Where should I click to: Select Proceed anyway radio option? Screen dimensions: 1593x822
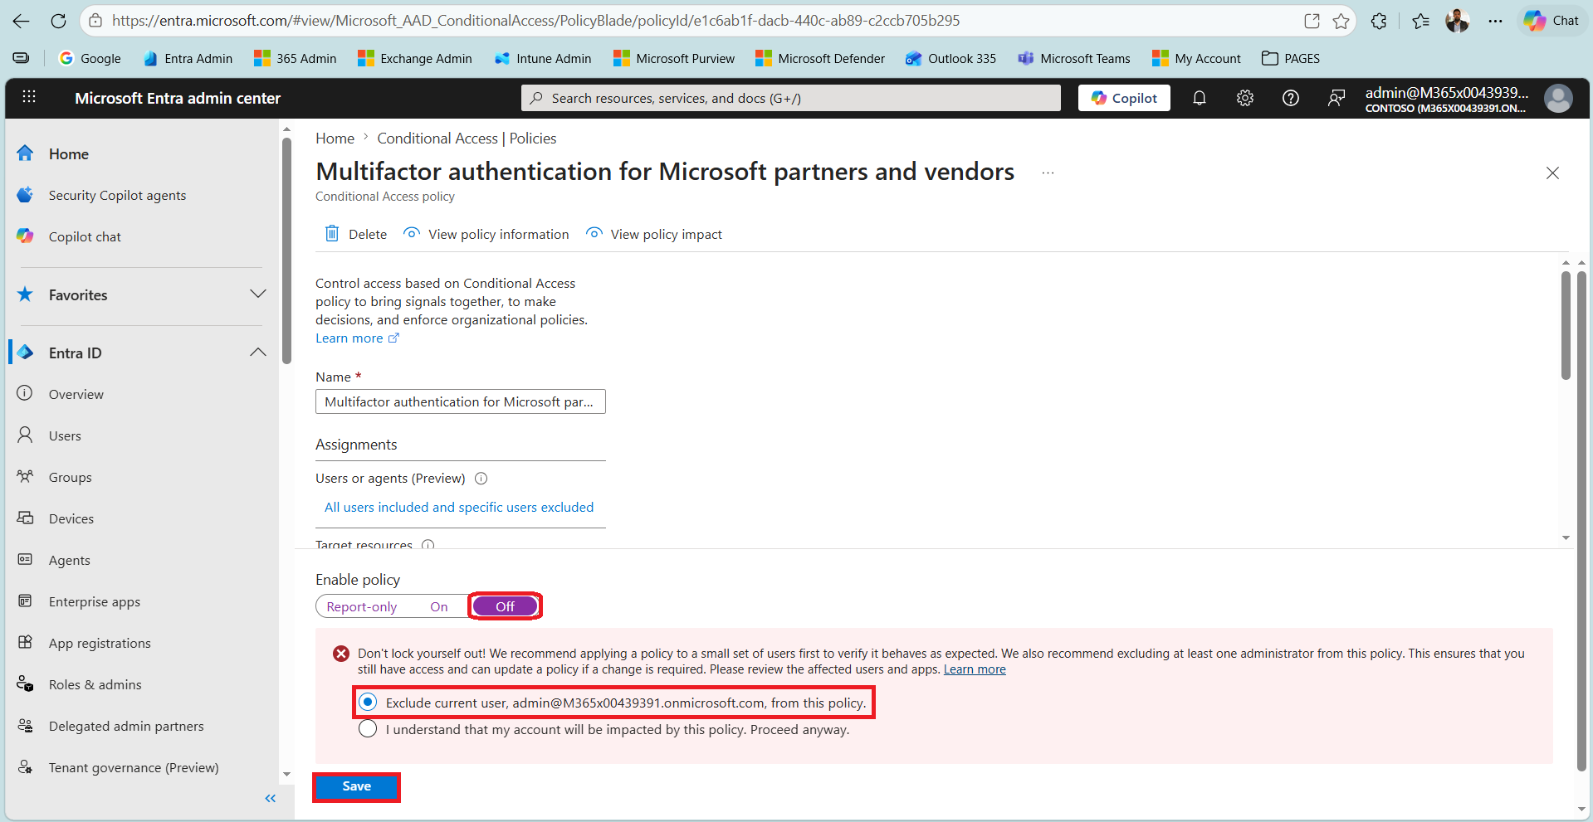click(x=368, y=729)
